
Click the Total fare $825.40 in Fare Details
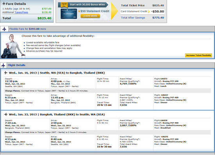click(x=44, y=18)
